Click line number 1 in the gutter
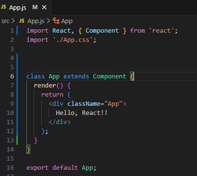 point(12,31)
